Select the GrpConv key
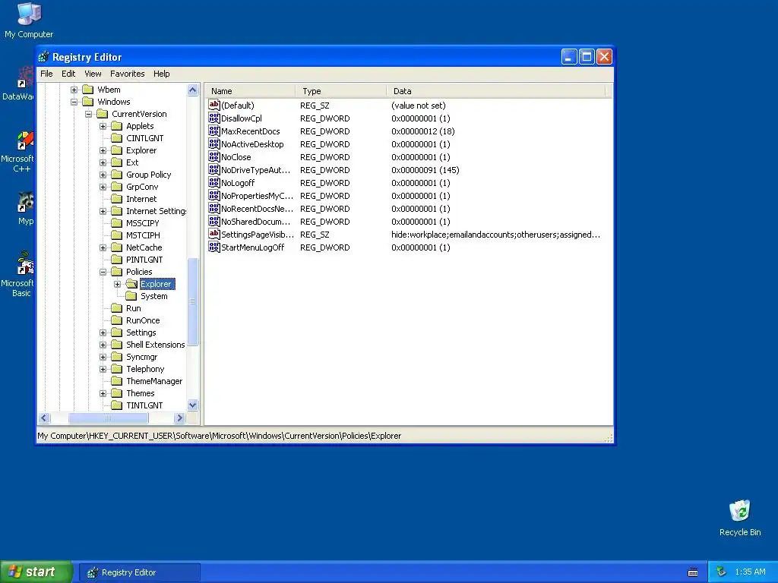The height and width of the screenshot is (583, 778). pyautogui.click(x=142, y=187)
